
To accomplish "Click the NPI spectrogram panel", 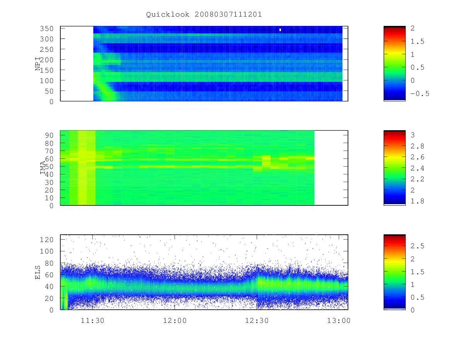I will coord(204,64).
